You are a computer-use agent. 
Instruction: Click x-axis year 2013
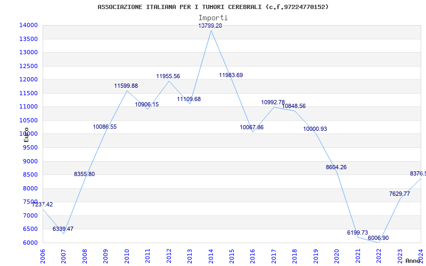coord(190,256)
